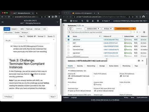Open the Instance state dropdown
This screenshot has width=149, height=112.
click(93, 29)
